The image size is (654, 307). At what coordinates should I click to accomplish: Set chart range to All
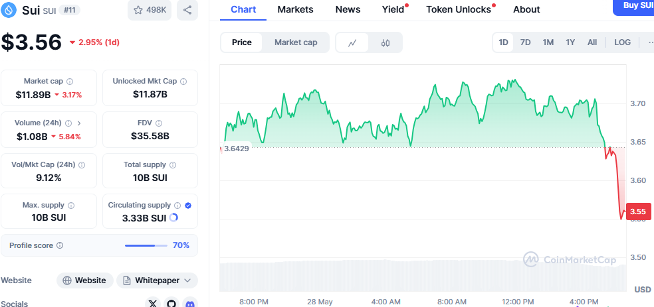592,42
